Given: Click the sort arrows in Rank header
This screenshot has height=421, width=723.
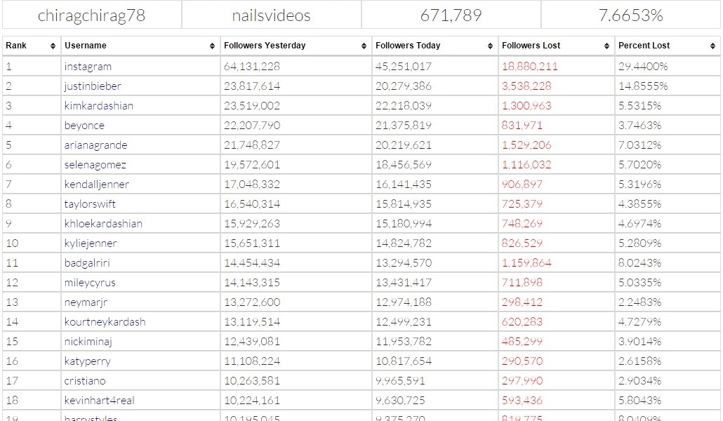Looking at the screenshot, I should [x=53, y=46].
